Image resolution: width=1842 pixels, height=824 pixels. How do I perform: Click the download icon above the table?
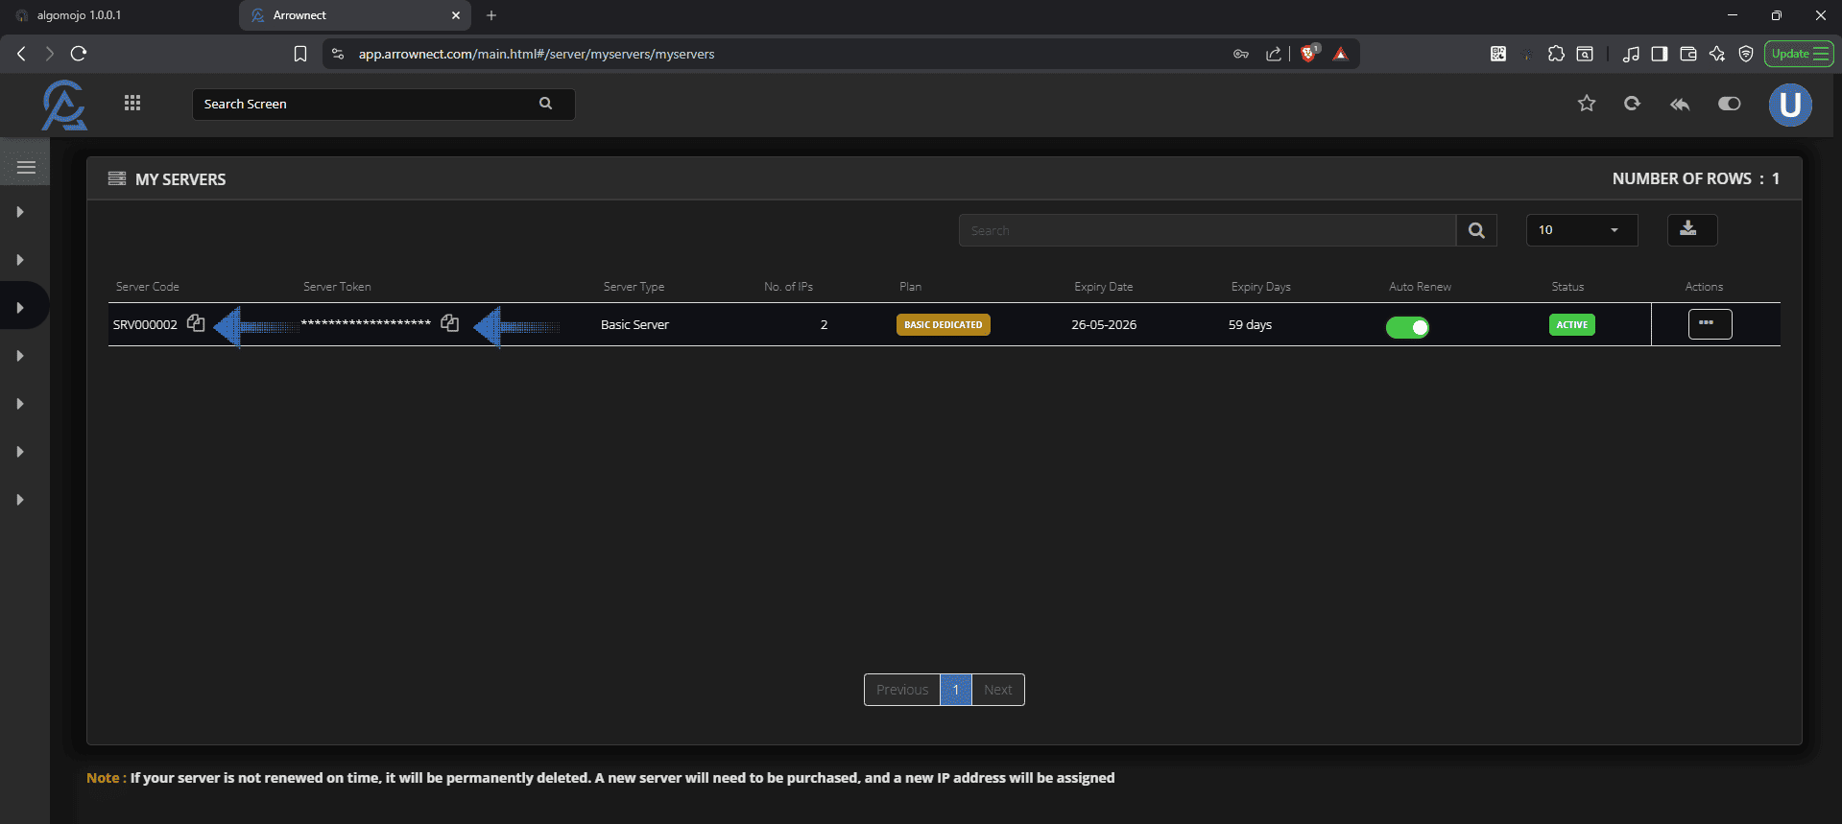pos(1690,229)
